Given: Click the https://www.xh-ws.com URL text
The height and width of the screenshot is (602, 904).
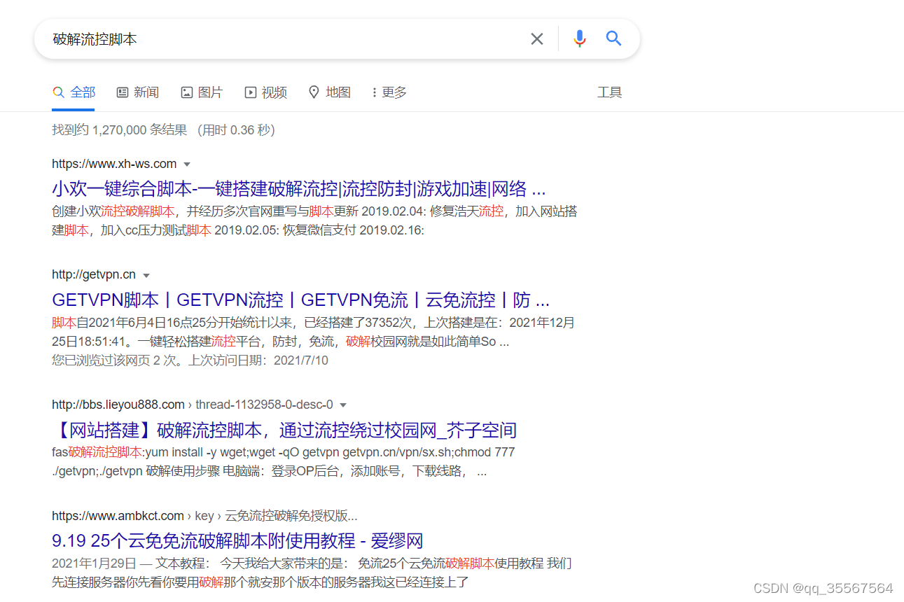Looking at the screenshot, I should click(x=114, y=164).
